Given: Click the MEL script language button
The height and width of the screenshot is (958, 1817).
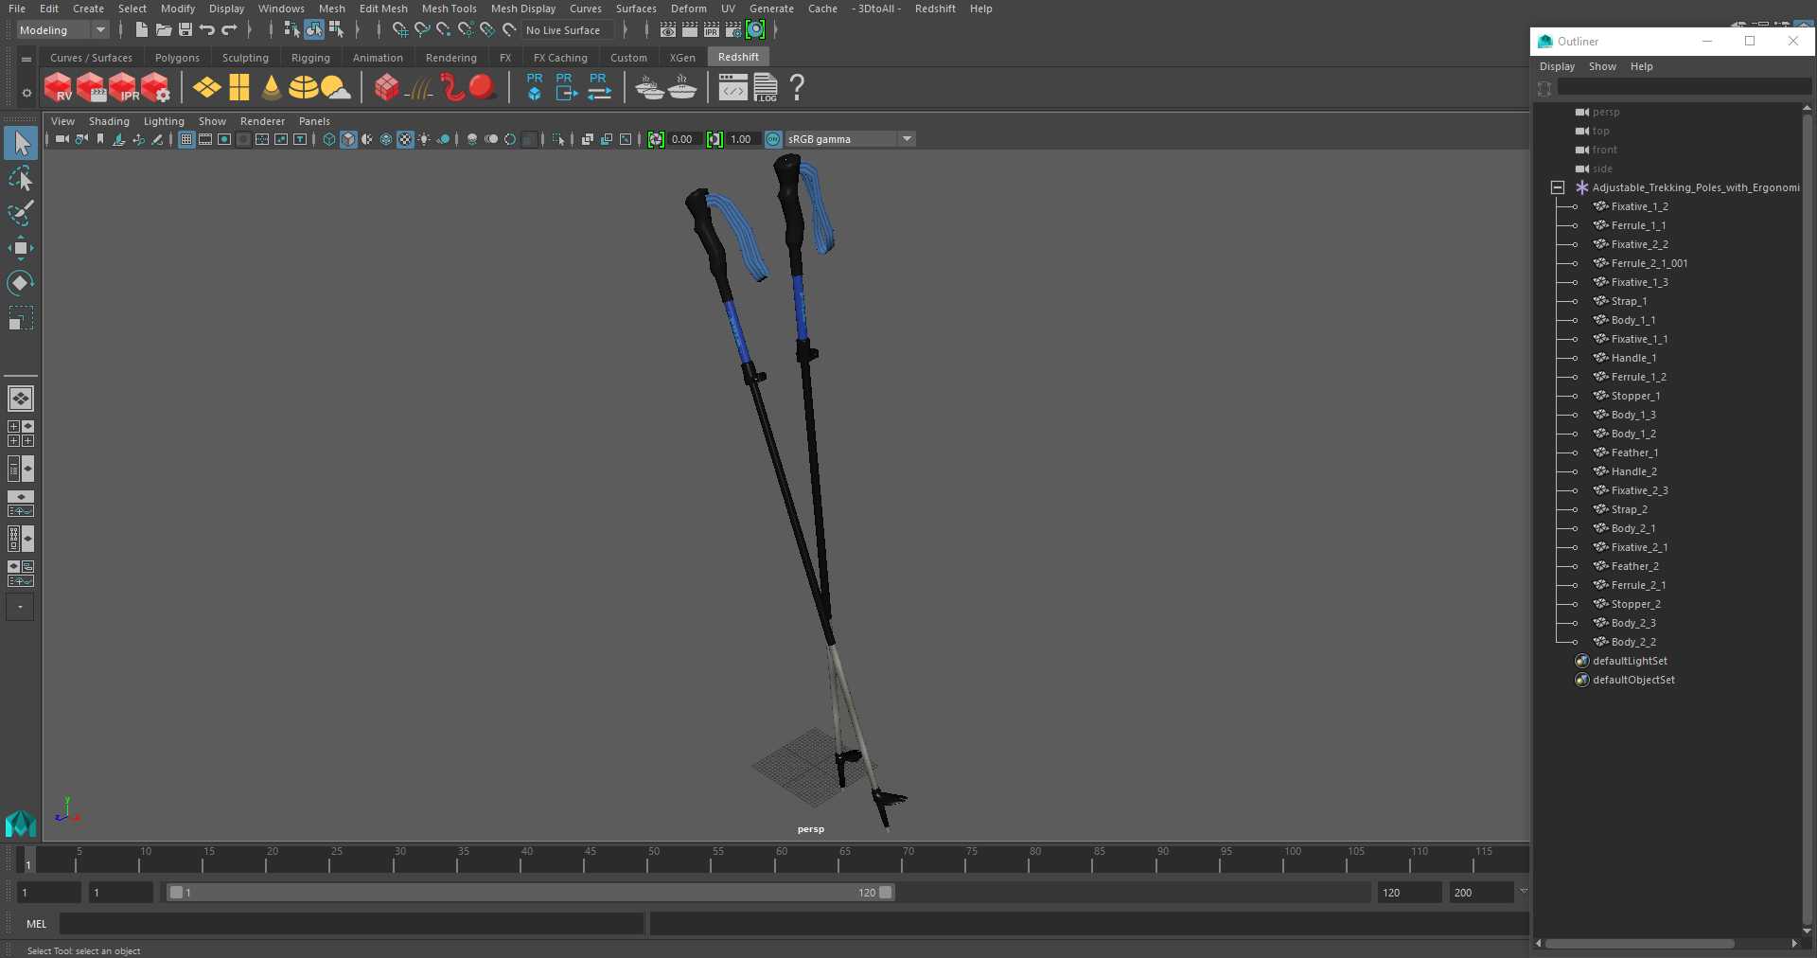Looking at the screenshot, I should pyautogui.click(x=36, y=924).
